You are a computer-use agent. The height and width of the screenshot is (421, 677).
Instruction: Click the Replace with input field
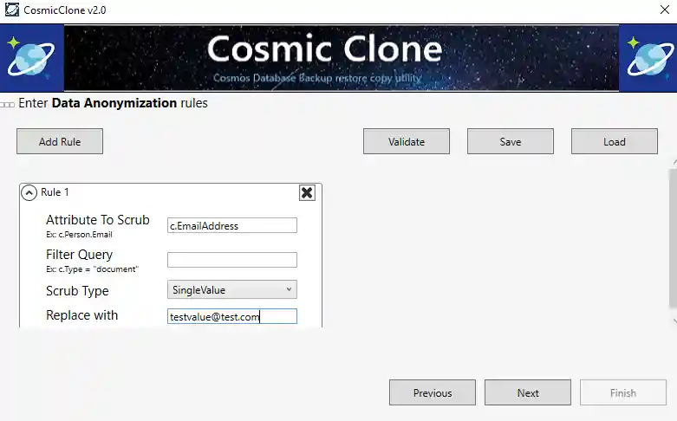[x=232, y=316]
